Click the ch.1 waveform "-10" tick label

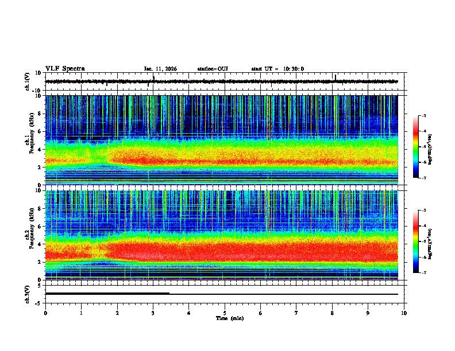pyautogui.click(x=37, y=91)
